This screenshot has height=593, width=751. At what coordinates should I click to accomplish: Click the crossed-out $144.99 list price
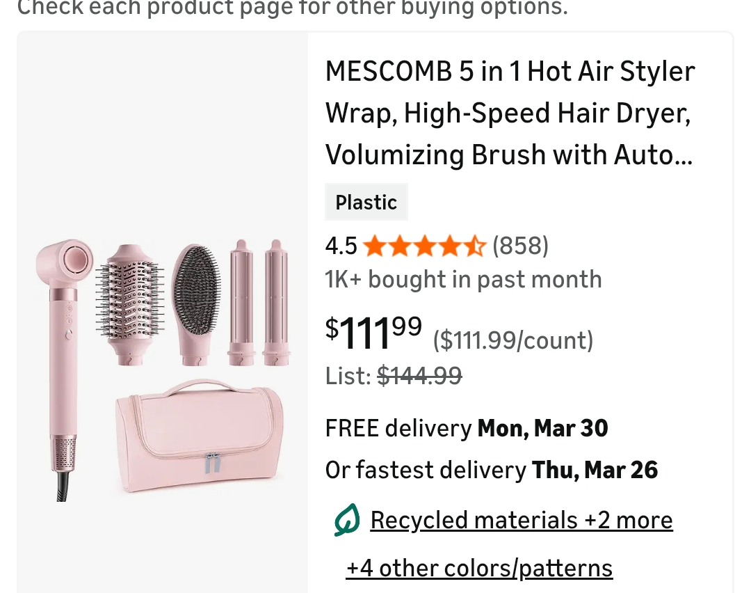(419, 376)
